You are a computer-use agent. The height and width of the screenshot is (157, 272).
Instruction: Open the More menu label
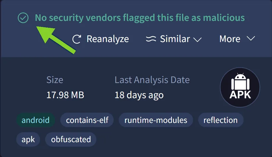[230, 39]
